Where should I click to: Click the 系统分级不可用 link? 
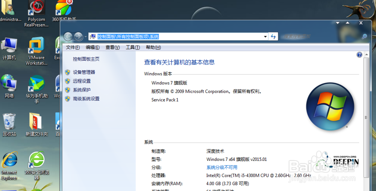pos(222,167)
